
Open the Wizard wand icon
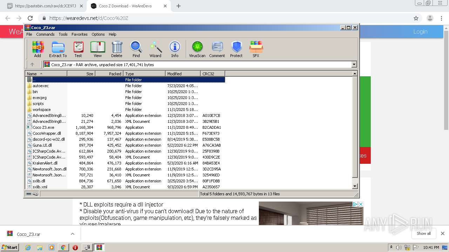tap(155, 49)
